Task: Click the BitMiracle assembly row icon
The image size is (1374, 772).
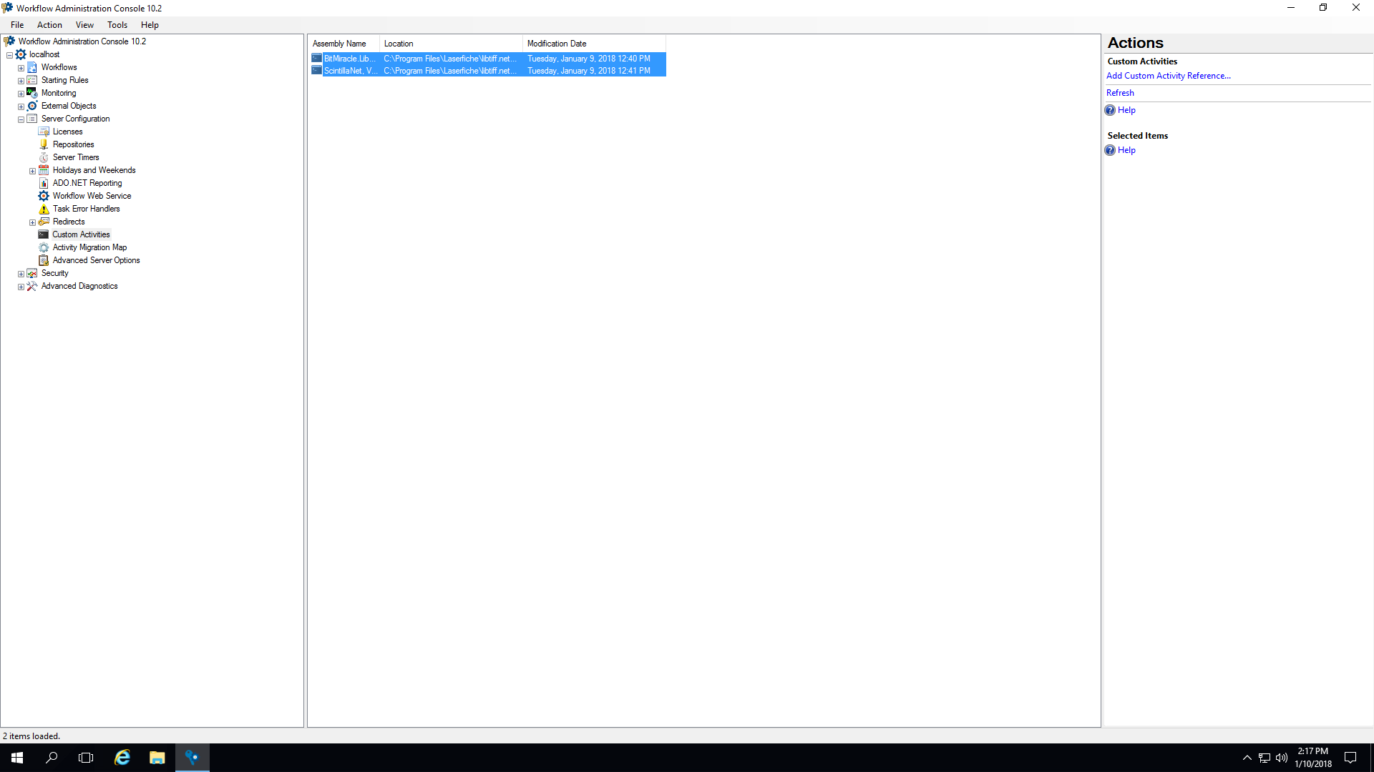Action: tap(316, 59)
